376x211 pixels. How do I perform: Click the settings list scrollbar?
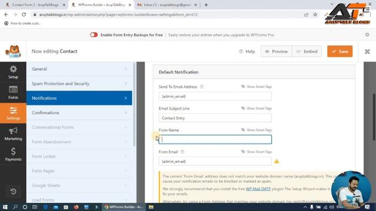click(x=135, y=105)
